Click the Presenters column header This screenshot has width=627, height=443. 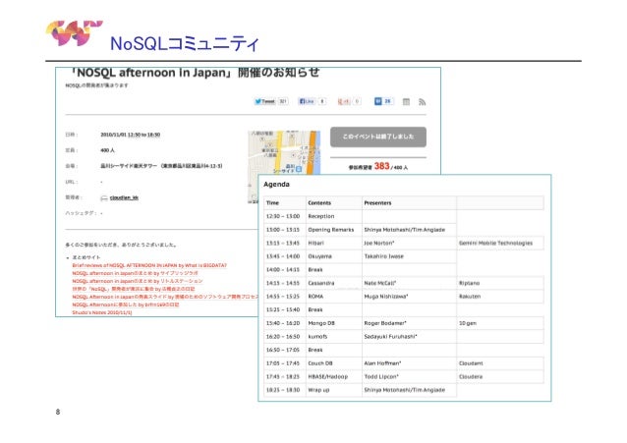click(409, 202)
